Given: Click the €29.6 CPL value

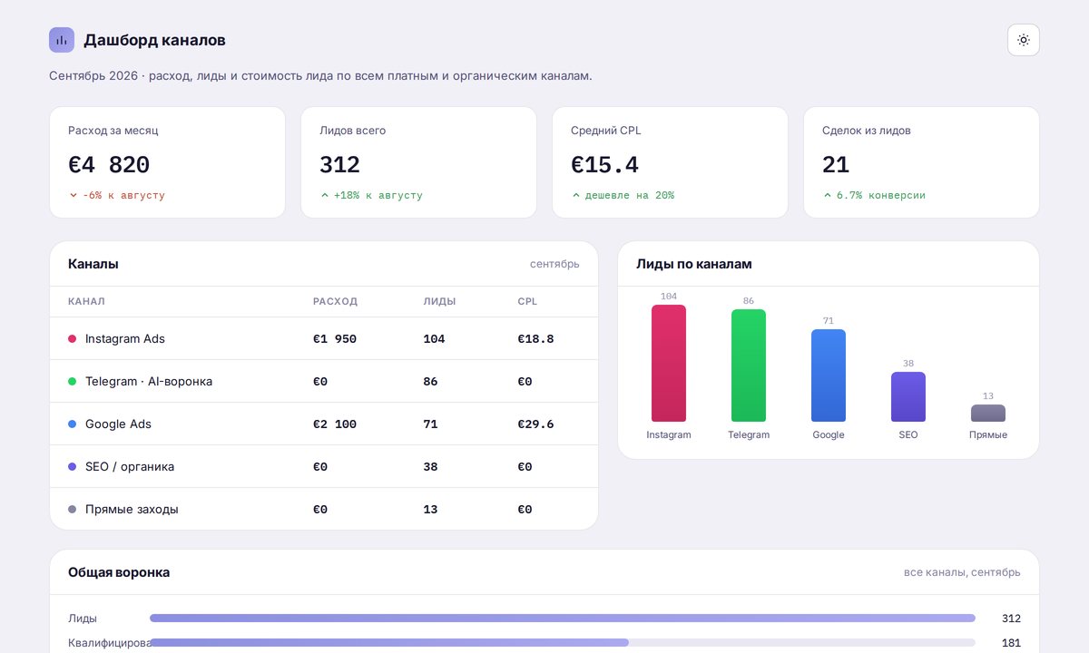Looking at the screenshot, I should 535,424.
